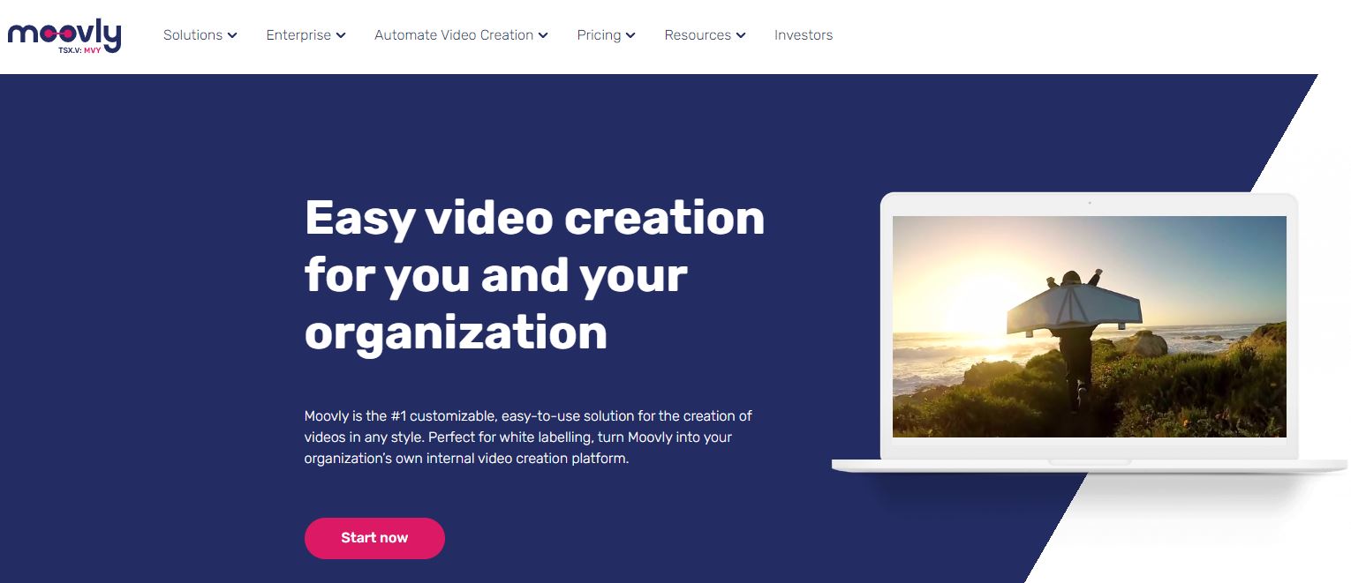Click the Start now button

[374, 538]
